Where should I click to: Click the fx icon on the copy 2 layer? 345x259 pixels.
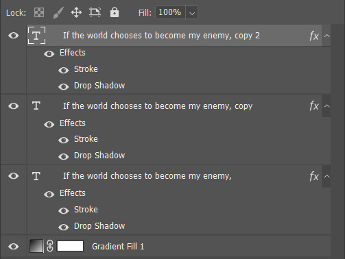[x=314, y=36]
